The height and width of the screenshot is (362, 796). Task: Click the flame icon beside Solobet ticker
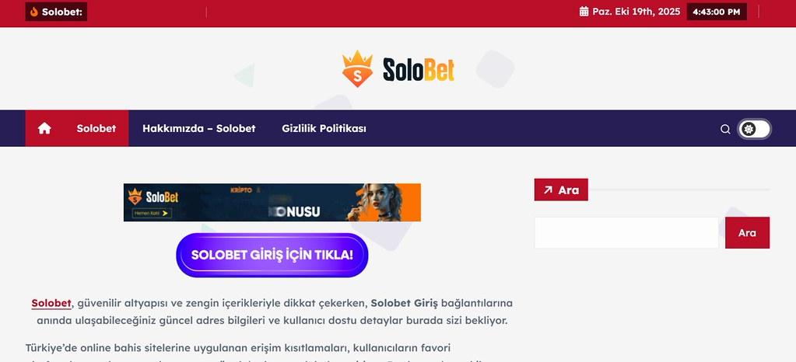(x=34, y=12)
